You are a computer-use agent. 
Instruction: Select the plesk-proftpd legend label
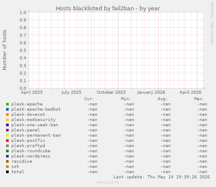click(28, 146)
